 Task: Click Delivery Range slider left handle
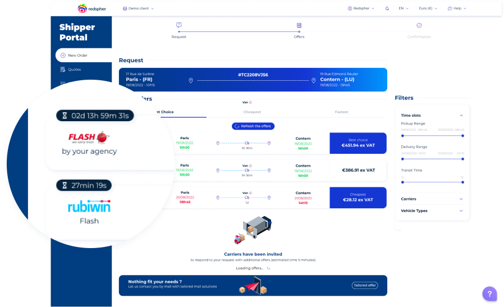point(402,159)
